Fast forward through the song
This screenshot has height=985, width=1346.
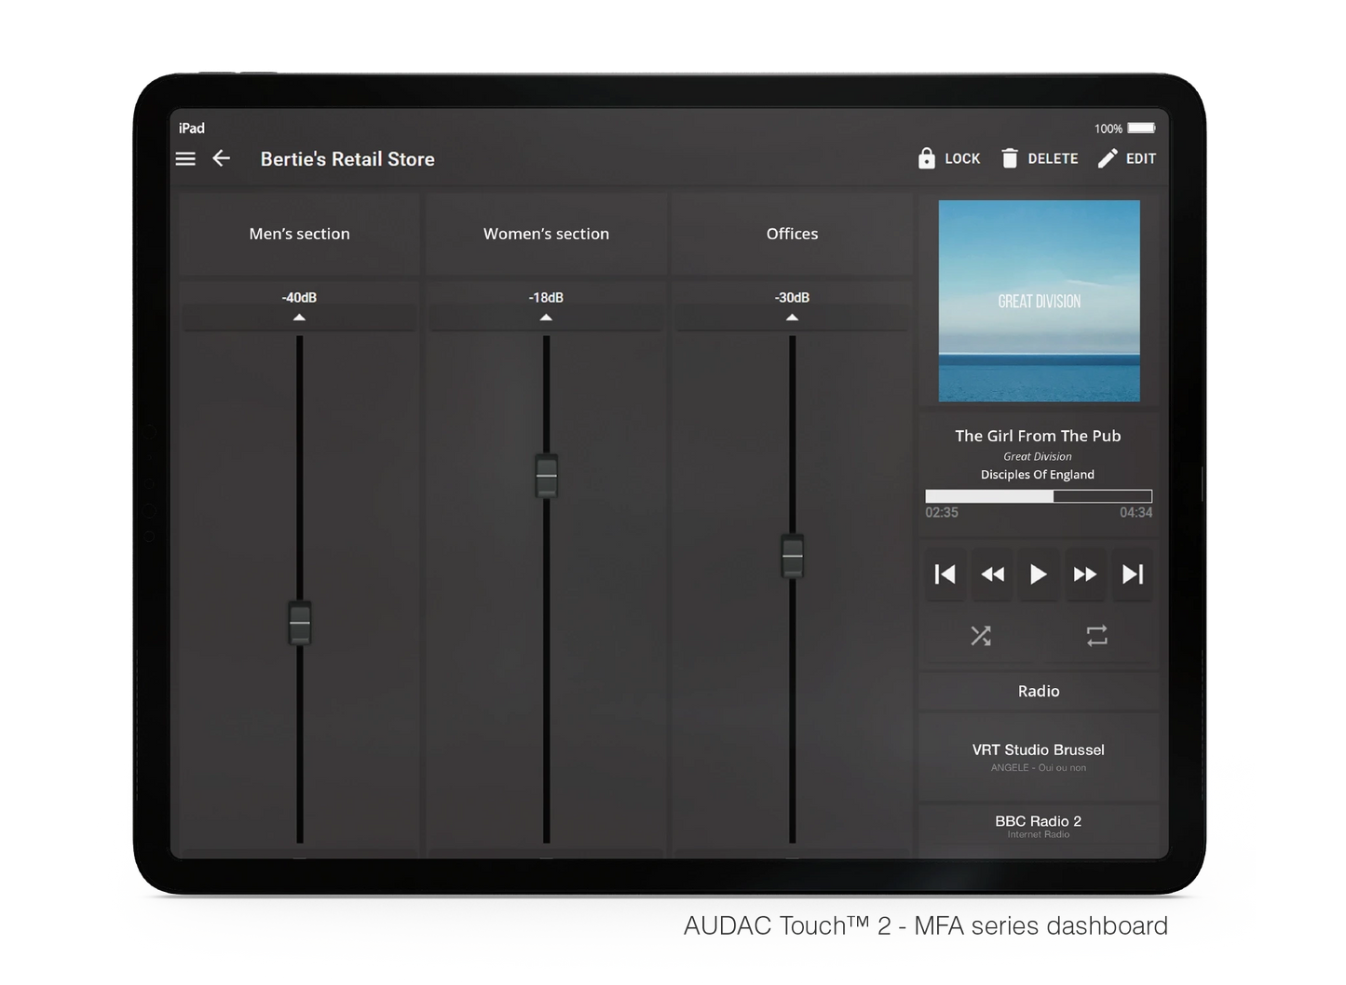(x=1085, y=574)
